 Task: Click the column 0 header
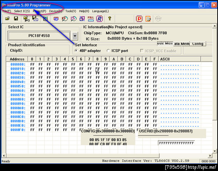pyautogui.click(x=32, y=59)
